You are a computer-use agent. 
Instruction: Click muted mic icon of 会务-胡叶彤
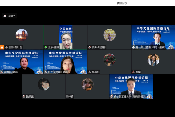pyautogui.click(x=6, y=47)
